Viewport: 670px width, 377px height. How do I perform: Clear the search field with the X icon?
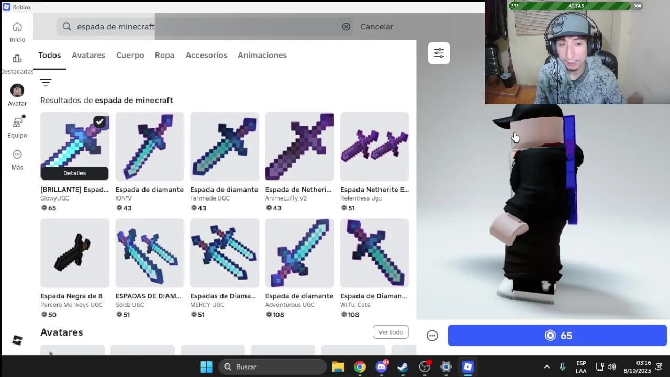346,27
